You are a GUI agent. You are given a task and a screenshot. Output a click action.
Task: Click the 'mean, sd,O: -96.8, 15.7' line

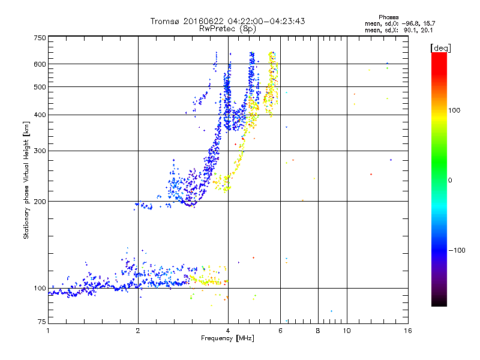(x=400, y=23)
